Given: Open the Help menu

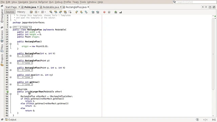Looking at the screenshot, I should point(100,2).
